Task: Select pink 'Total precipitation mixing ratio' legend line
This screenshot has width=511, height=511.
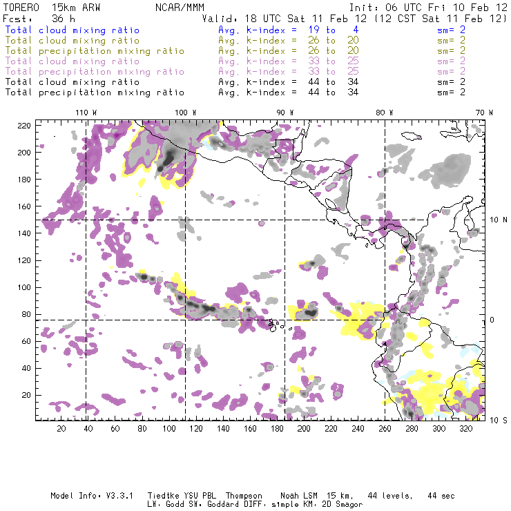Action: (x=95, y=72)
